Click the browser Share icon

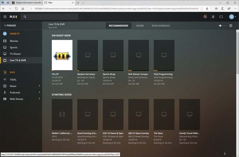point(229,9)
